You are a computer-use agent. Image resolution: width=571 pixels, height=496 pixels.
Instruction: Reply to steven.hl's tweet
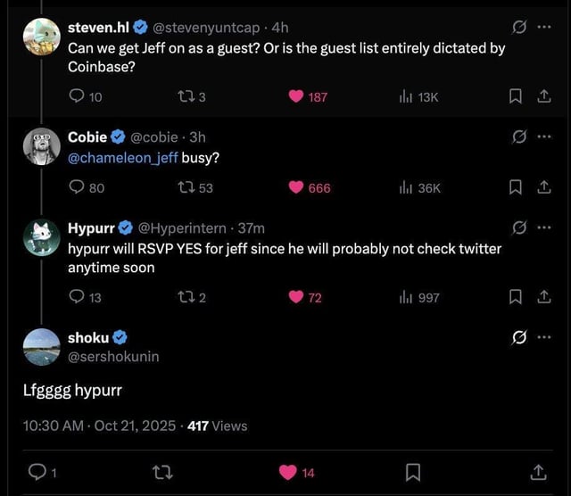[x=77, y=97]
